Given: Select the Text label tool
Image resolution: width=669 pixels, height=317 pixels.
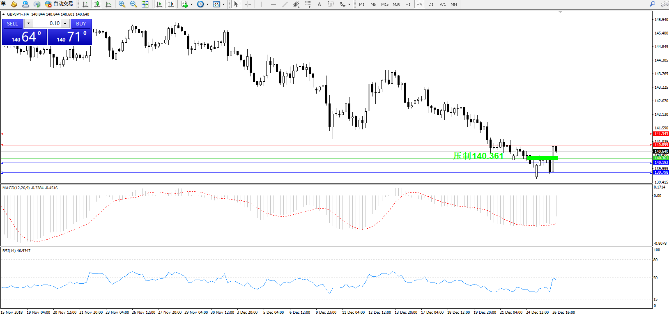Looking at the screenshot, I should pos(320,4).
